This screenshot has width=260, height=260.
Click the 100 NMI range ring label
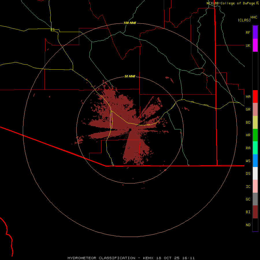click(x=130, y=23)
